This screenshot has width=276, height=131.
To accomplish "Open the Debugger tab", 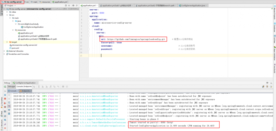I will pos(12,87).
